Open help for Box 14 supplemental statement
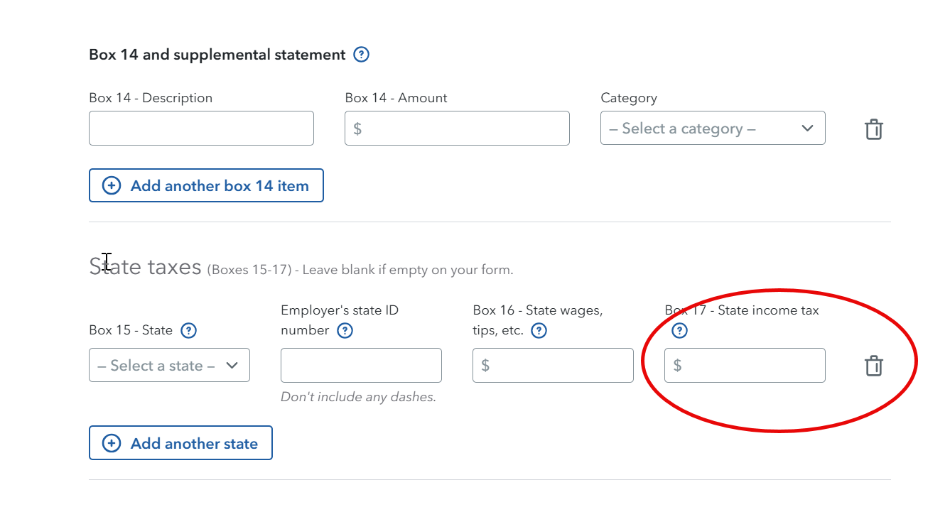 pyautogui.click(x=362, y=55)
